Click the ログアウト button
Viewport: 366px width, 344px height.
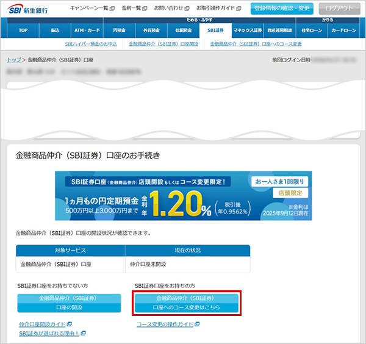(339, 9)
